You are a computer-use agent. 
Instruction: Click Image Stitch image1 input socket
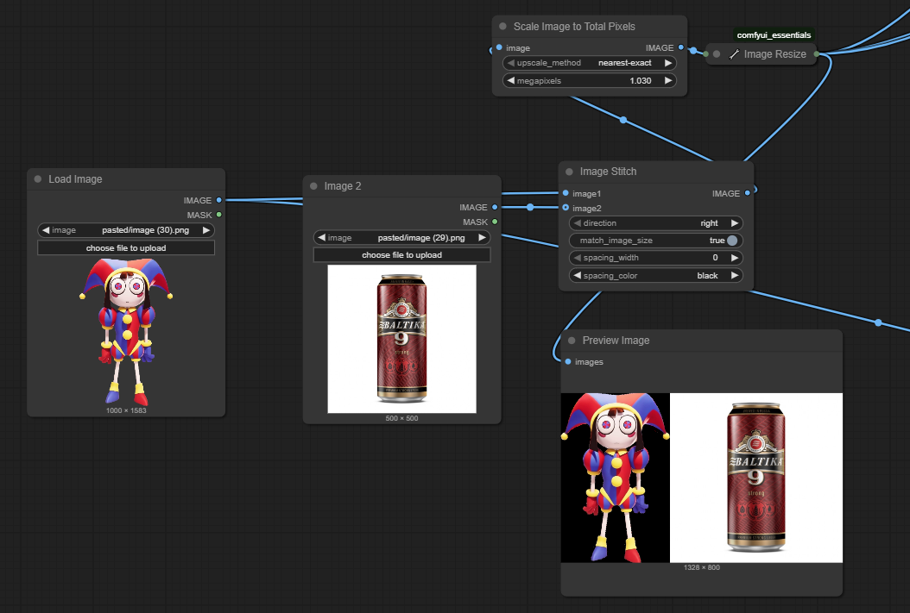click(566, 193)
